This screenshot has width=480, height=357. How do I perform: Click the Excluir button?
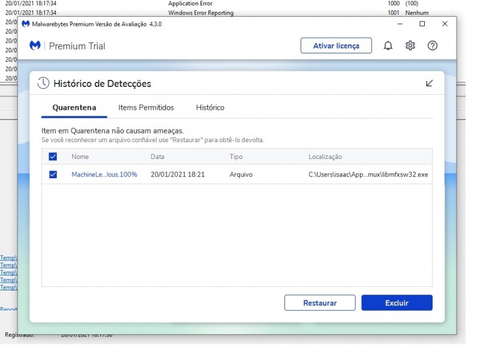tap(397, 303)
